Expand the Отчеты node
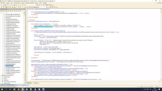This screenshot has width=162, height=91. 1,79
